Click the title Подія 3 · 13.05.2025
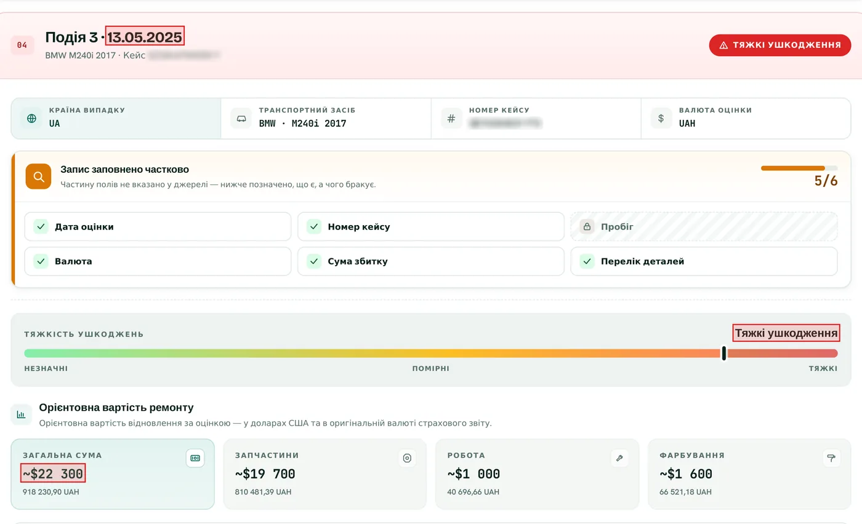The width and height of the screenshot is (862, 524). (114, 37)
